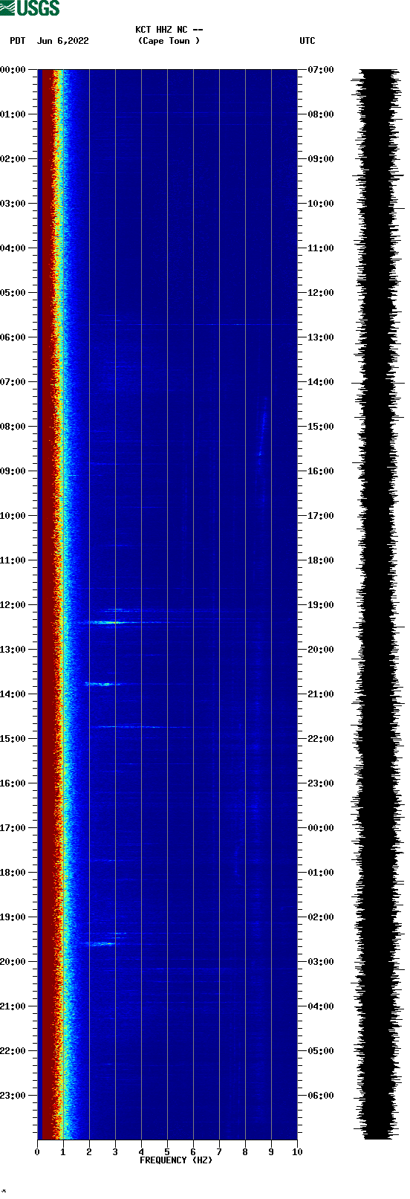Click the 21:00 PDT time label
The height and width of the screenshot is (1199, 410).
13,1006
